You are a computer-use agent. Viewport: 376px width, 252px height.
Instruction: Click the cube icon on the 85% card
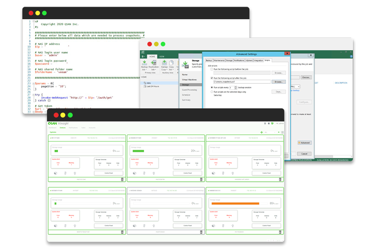pyautogui.click(x=213, y=226)
